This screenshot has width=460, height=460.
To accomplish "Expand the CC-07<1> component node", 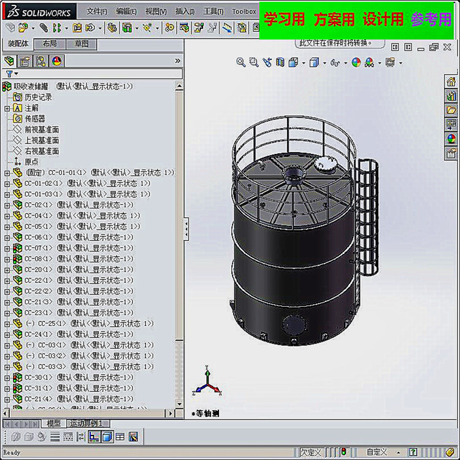I will tap(7, 248).
